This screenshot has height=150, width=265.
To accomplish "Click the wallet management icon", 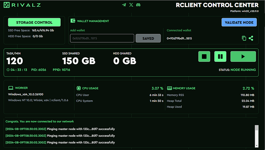I will point(73,21).
